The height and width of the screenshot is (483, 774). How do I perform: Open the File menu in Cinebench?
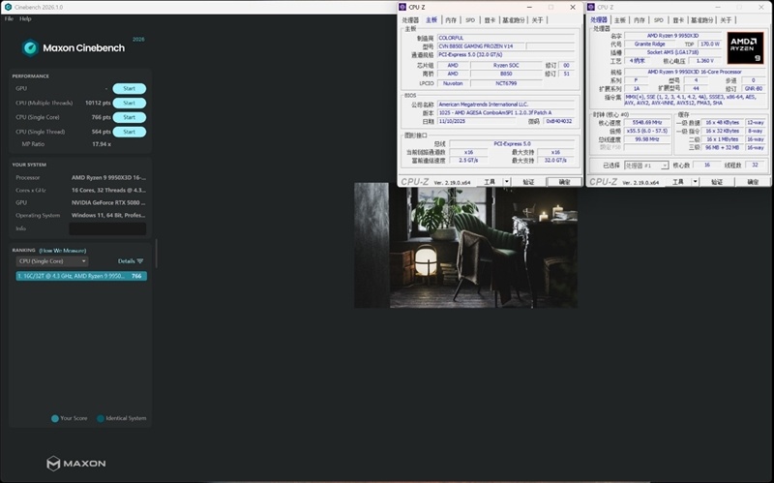[9, 18]
